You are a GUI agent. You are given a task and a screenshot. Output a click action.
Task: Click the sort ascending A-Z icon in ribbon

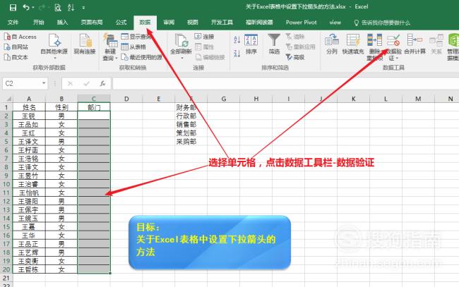coord(237,39)
